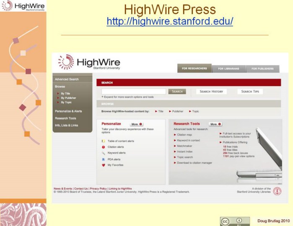Open the Research Tools More button
This screenshot has width=293, height=226.
point(215,124)
